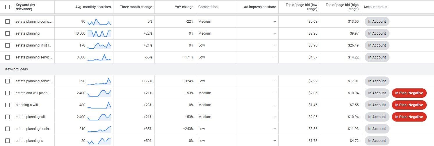The height and width of the screenshot is (146, 434).
Task: Click the Account status column header
Action: pos(375,7)
